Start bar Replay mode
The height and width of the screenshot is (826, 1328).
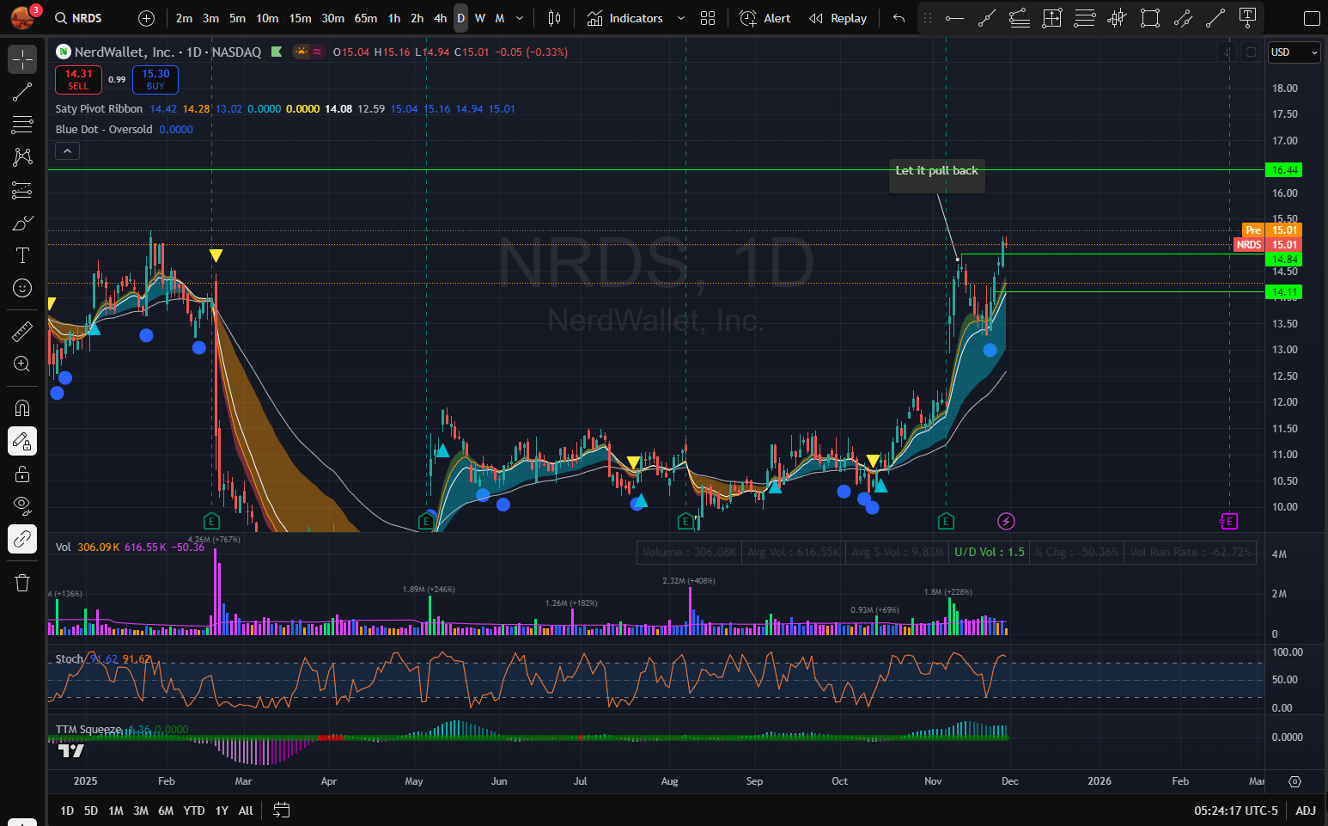838,18
